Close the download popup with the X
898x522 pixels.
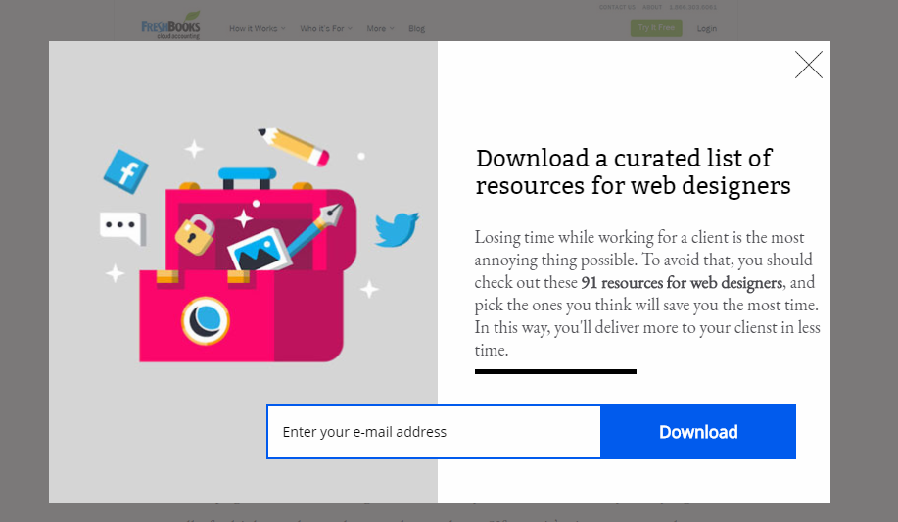click(x=808, y=65)
